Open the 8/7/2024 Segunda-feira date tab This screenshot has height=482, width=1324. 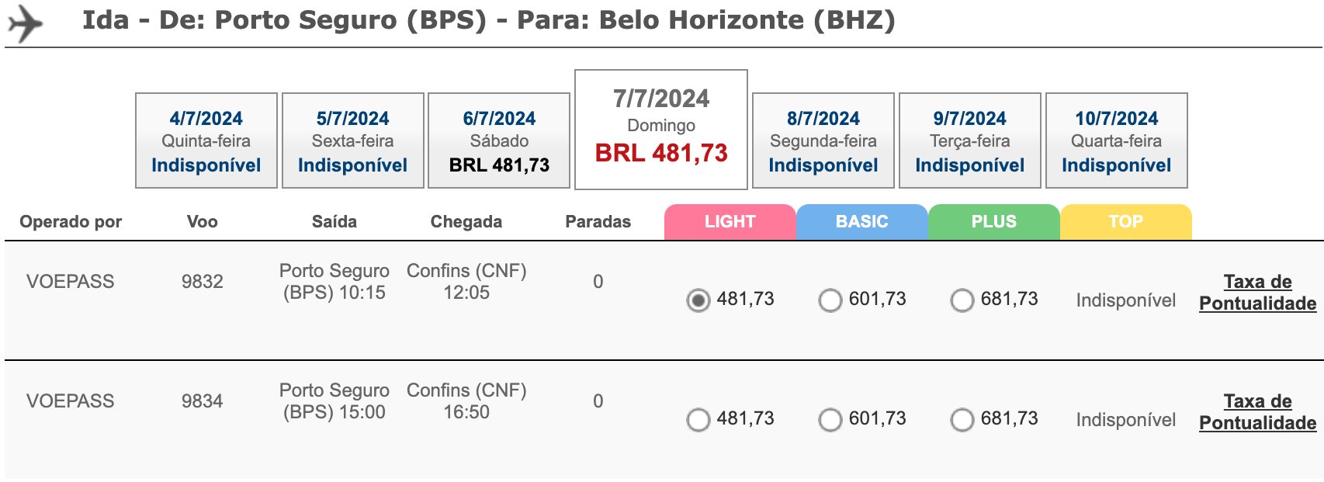(x=823, y=140)
